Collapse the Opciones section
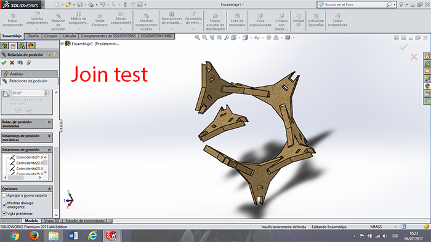 pos(49,189)
